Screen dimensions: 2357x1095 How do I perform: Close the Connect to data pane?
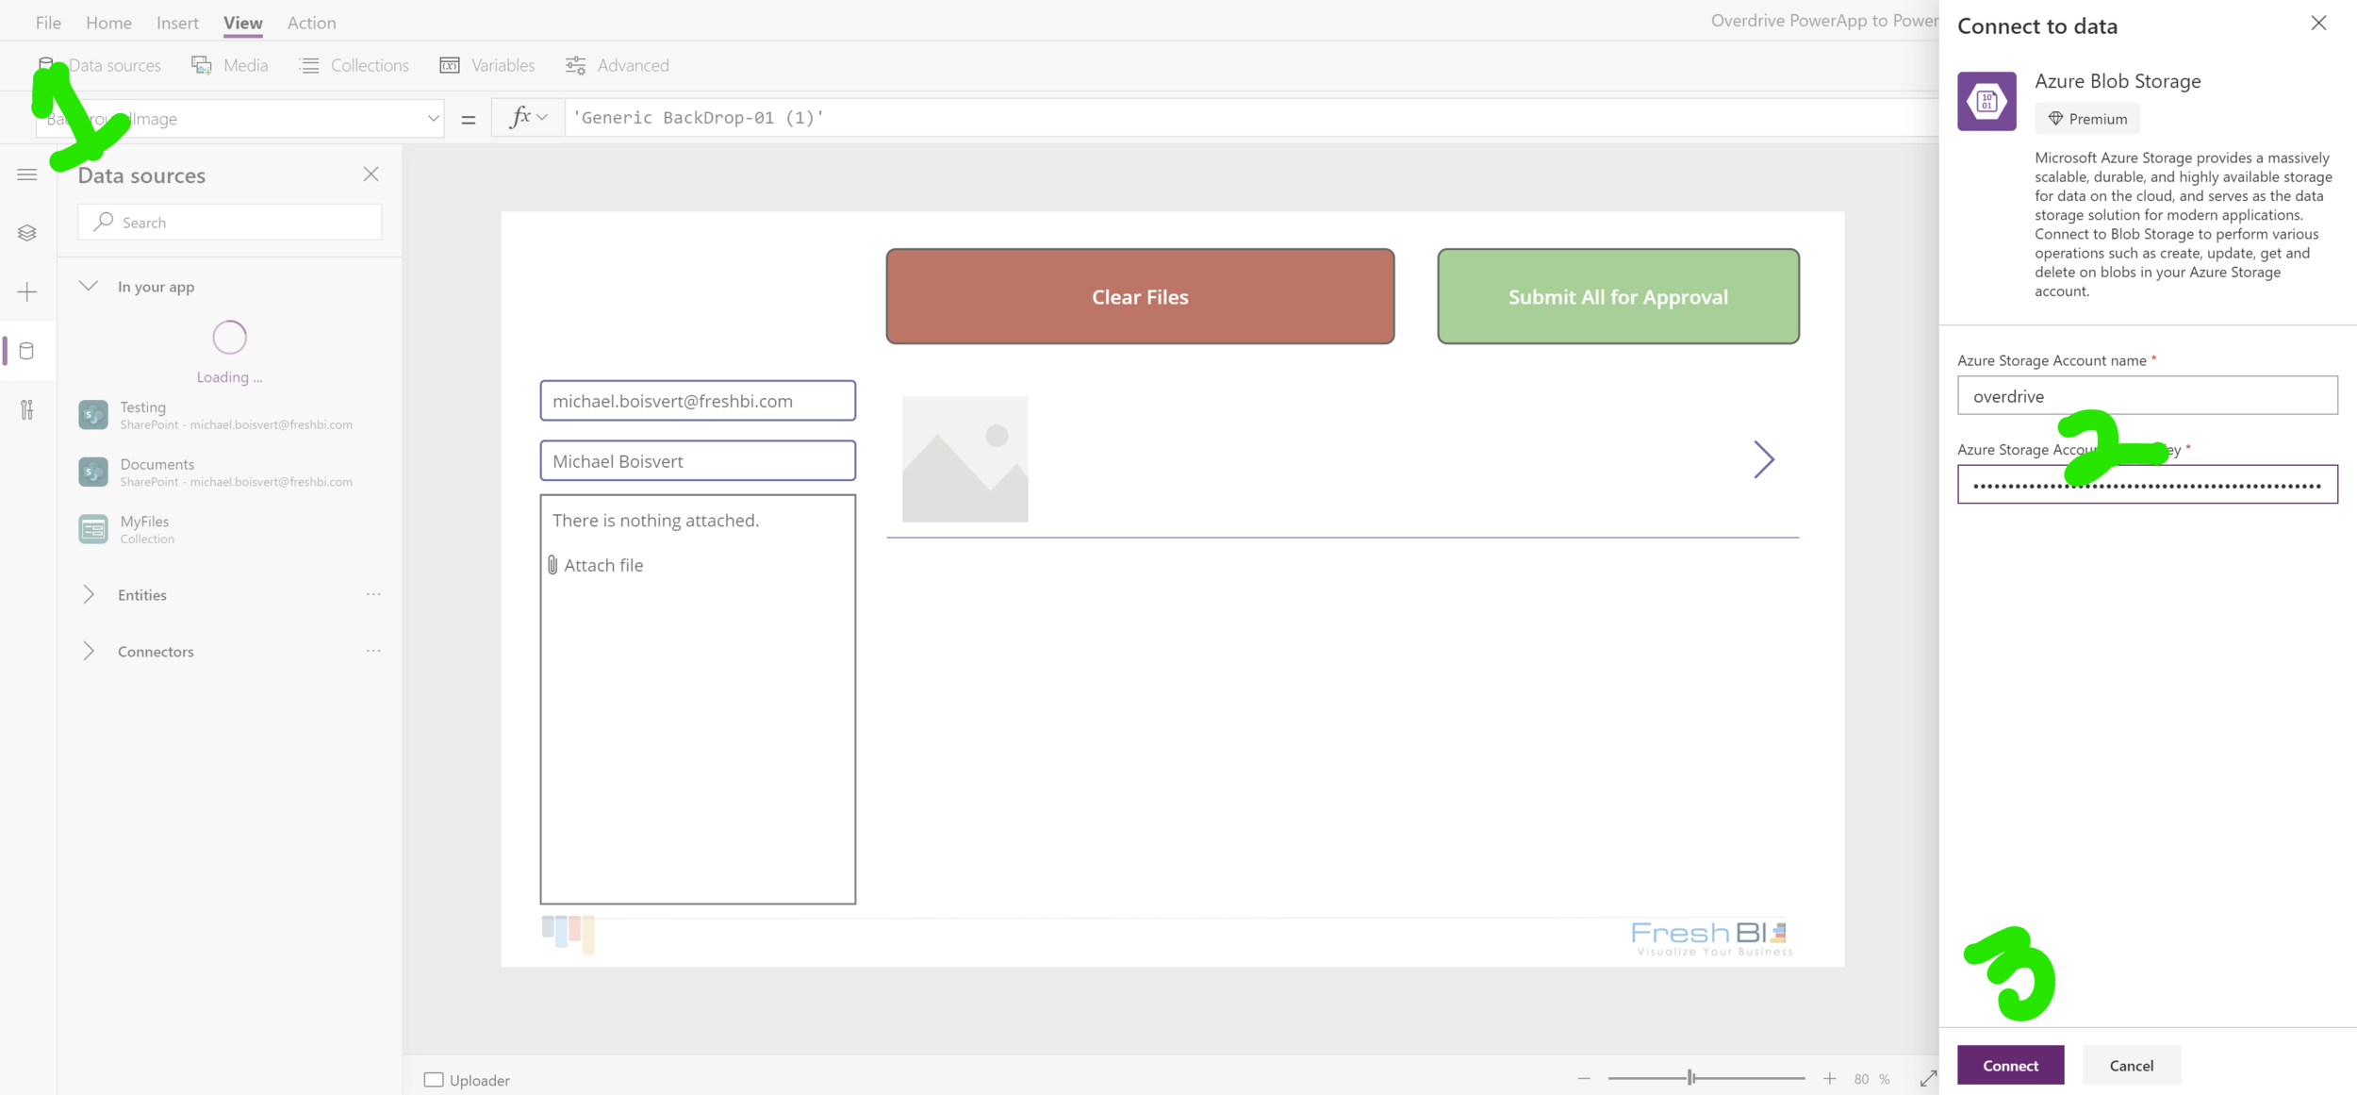(x=2318, y=23)
